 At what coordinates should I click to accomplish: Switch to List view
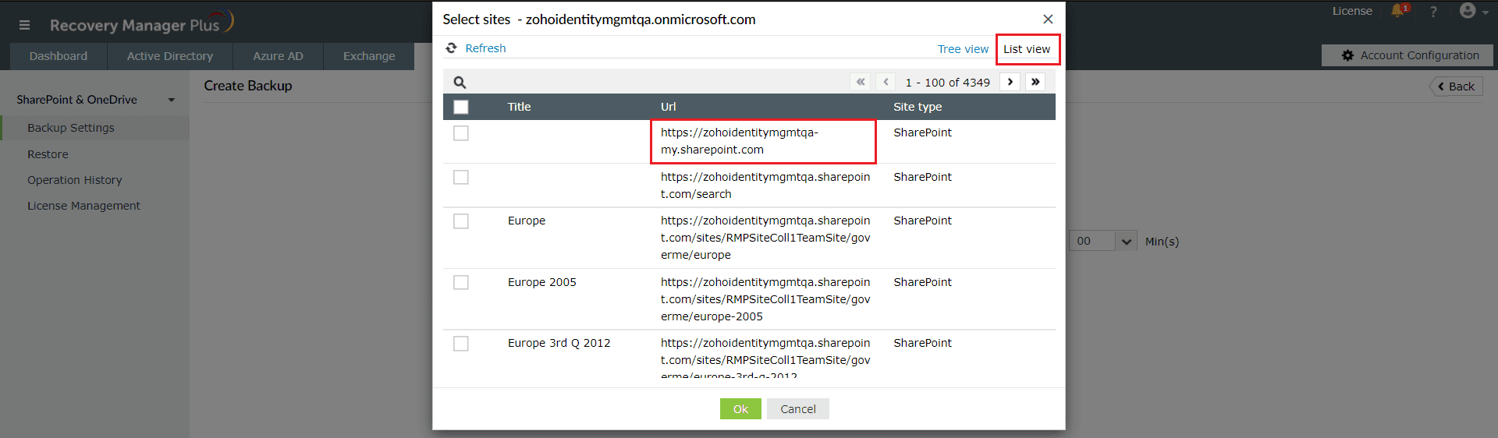1027,49
